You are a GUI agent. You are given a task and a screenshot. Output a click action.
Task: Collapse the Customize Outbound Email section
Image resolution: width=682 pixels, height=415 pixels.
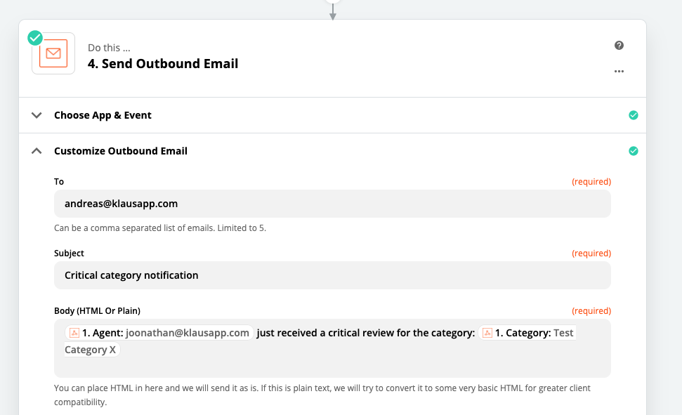tap(37, 151)
